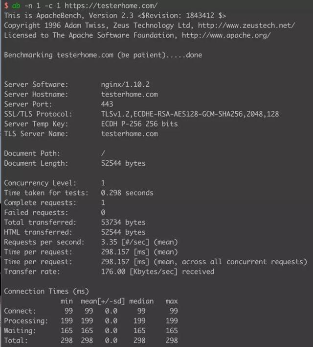The width and height of the screenshot is (313, 347).
Task: Select the TLS Server Name testerhome.com value
Action: (x=130, y=134)
